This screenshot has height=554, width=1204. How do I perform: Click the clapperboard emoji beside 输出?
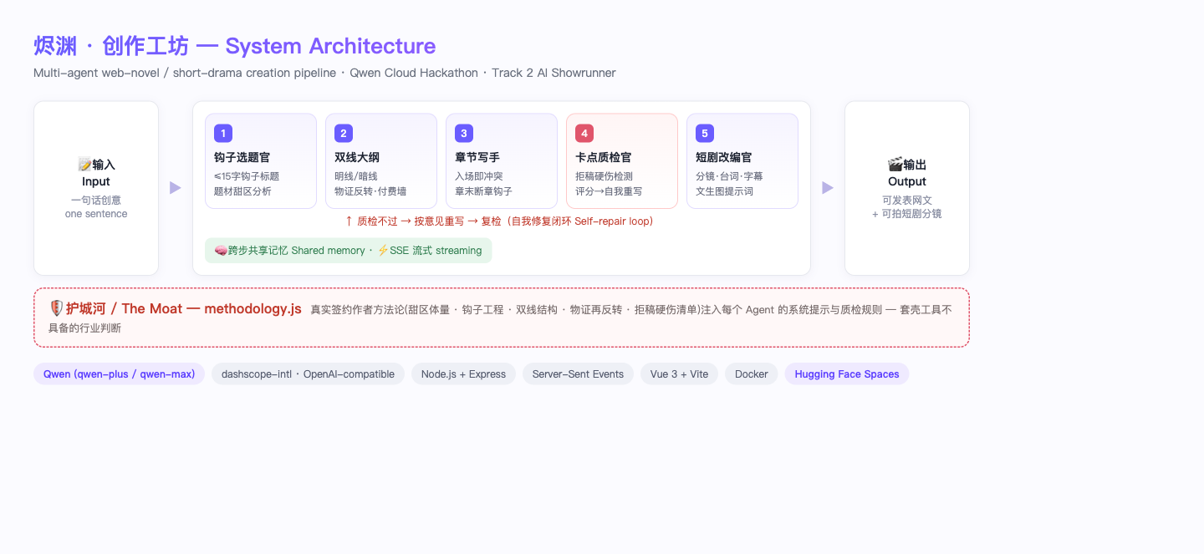pos(895,165)
